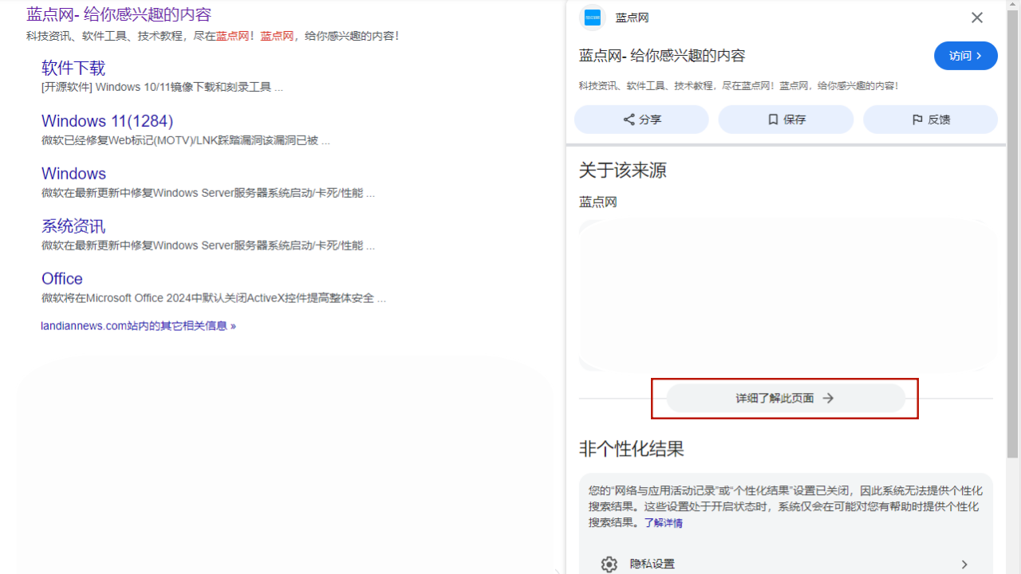The height and width of the screenshot is (574, 1021).
Task: Open the Office sitelink
Action: [x=62, y=278]
